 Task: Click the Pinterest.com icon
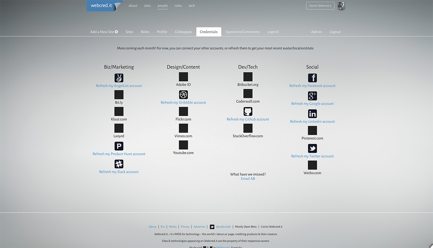click(x=312, y=130)
